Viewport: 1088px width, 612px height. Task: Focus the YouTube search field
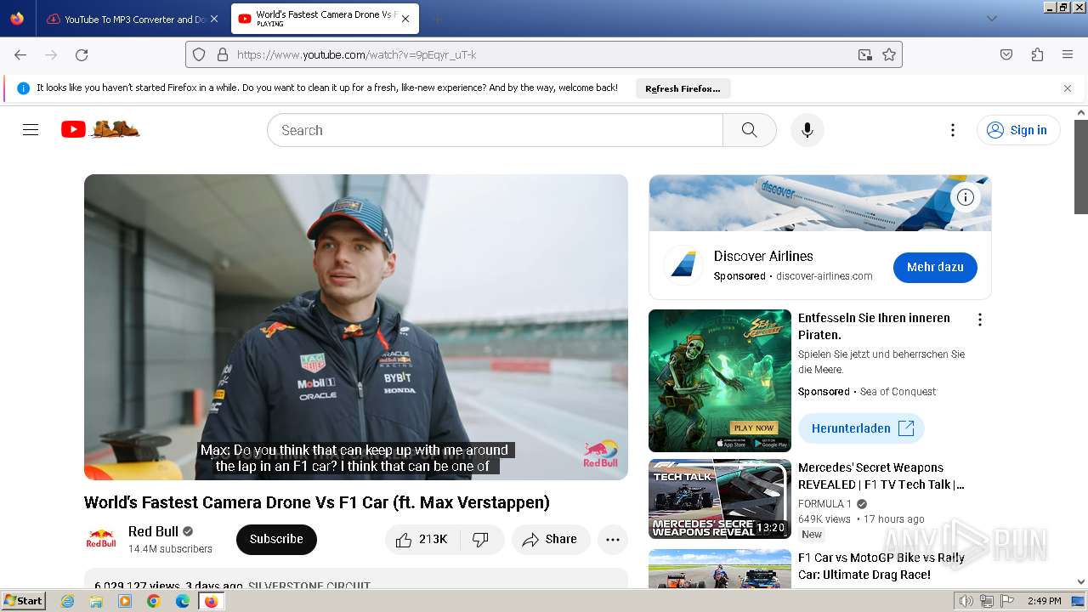pos(495,130)
